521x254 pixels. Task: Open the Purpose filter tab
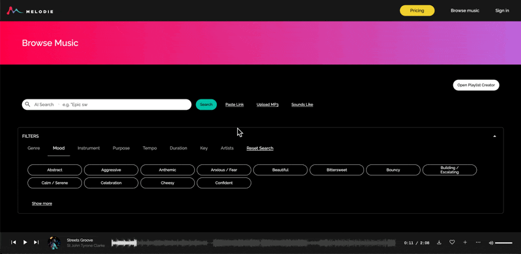(x=121, y=148)
